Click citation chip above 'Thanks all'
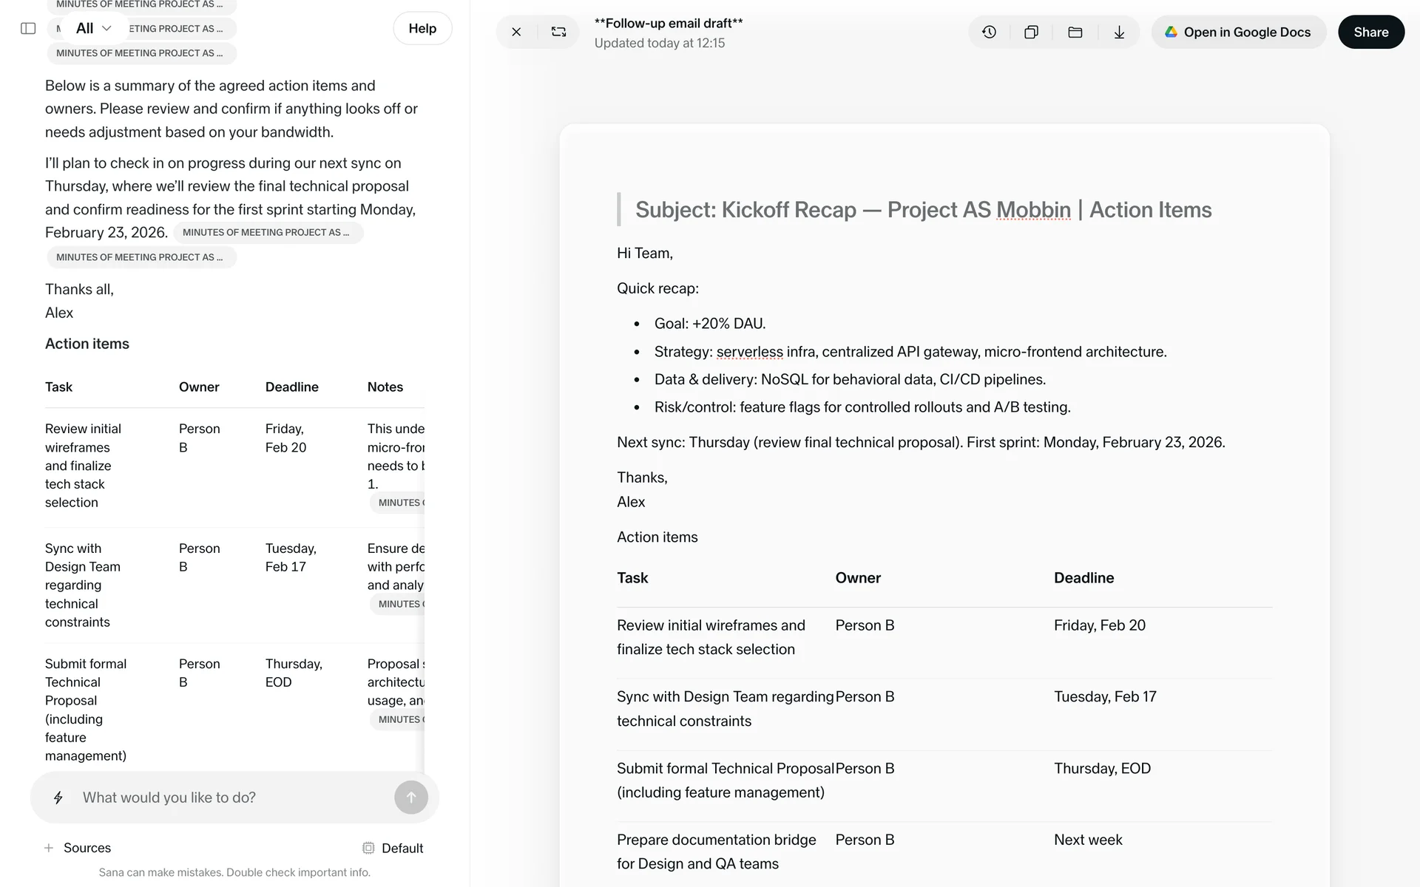 [x=141, y=257]
